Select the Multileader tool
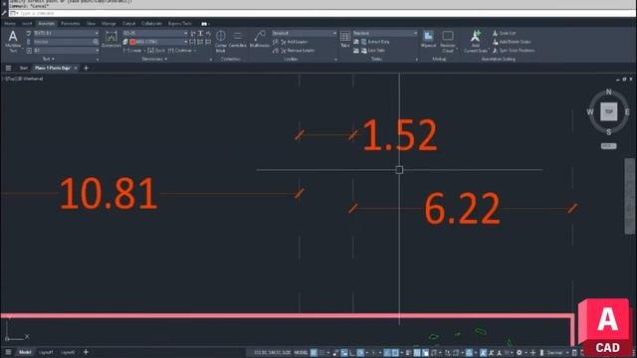The image size is (637, 358). 260,40
